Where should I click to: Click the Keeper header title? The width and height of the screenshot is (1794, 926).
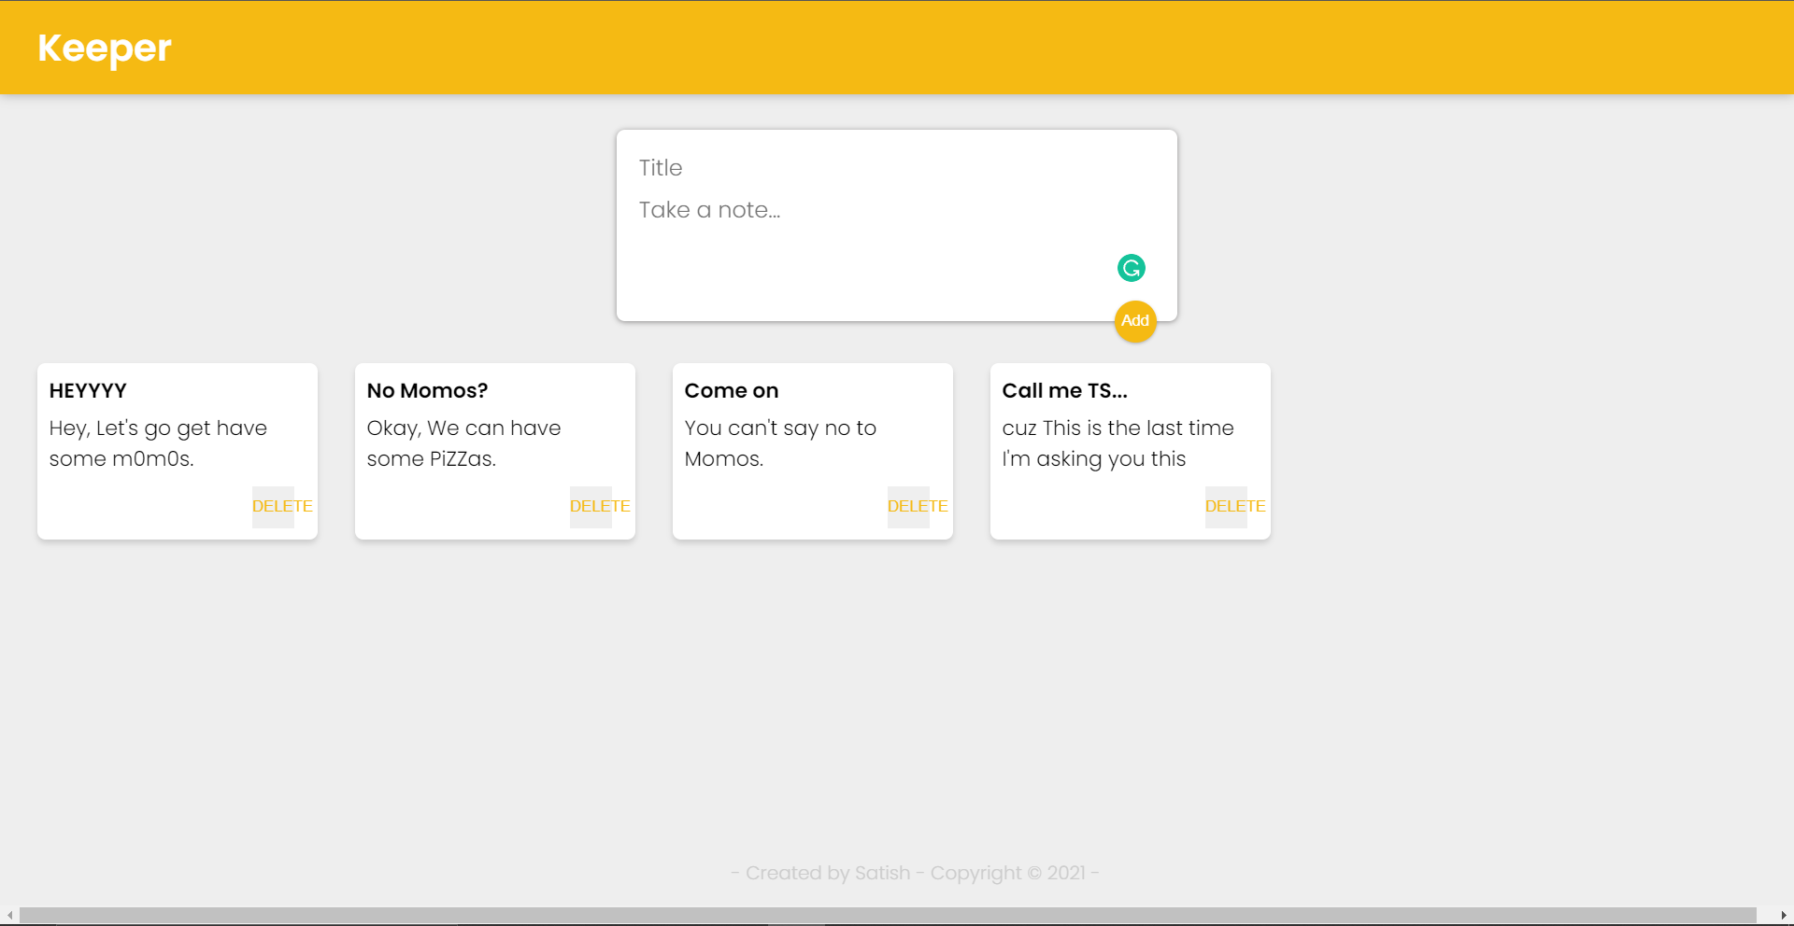[x=105, y=49]
